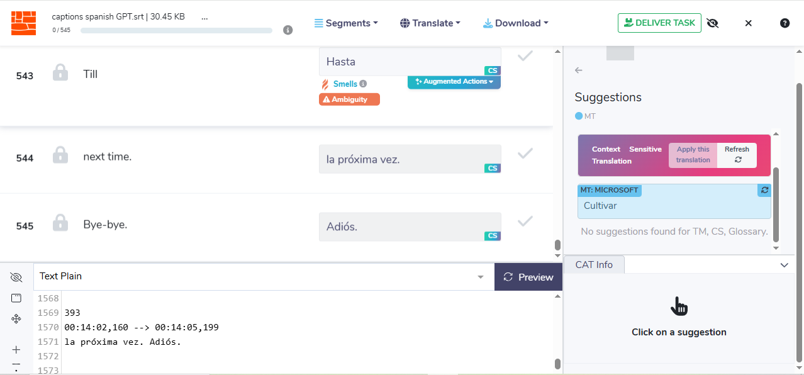Toggle the preview visibility eye icon
Image resolution: width=804 pixels, height=375 pixels.
click(16, 277)
